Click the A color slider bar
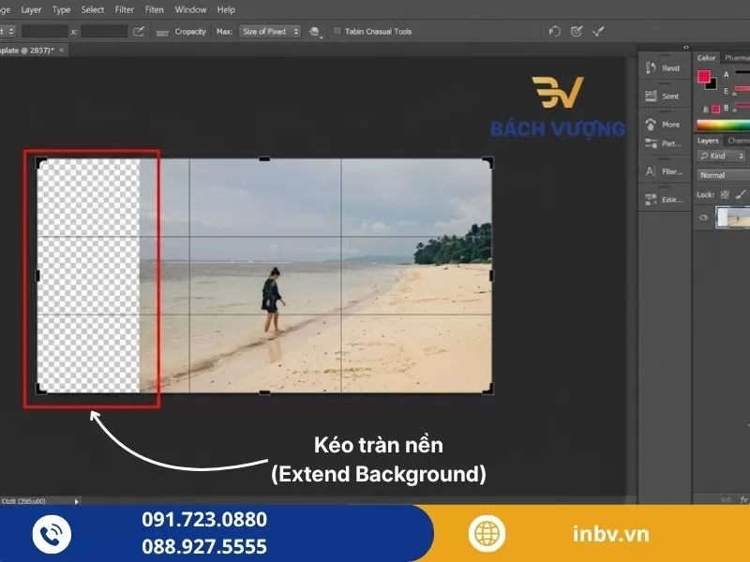Viewport: 750px width, 562px height. pyautogui.click(x=742, y=72)
